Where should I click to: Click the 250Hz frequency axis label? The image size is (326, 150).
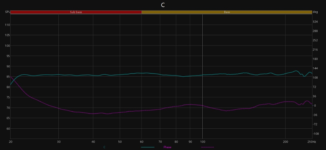[312, 142]
